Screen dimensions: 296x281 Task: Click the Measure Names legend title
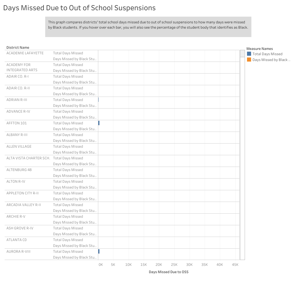coord(260,49)
